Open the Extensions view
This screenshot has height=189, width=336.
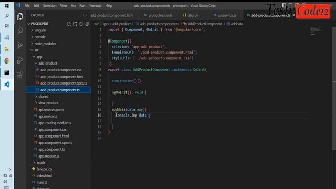point(20,75)
